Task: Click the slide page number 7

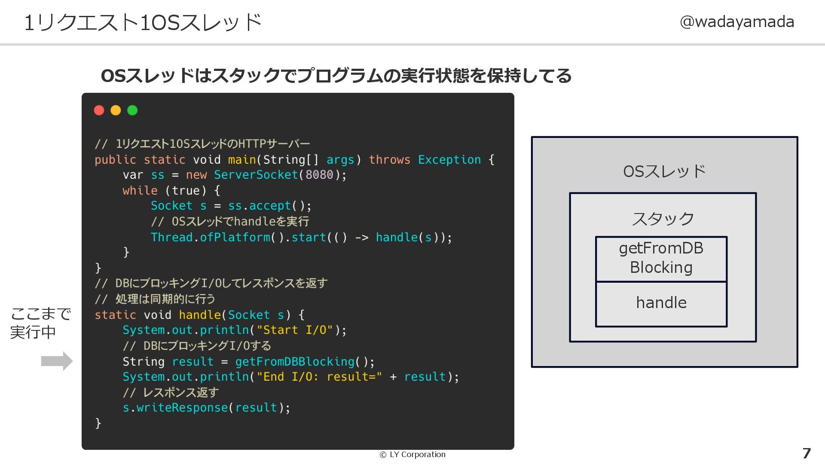Action: pos(807,453)
